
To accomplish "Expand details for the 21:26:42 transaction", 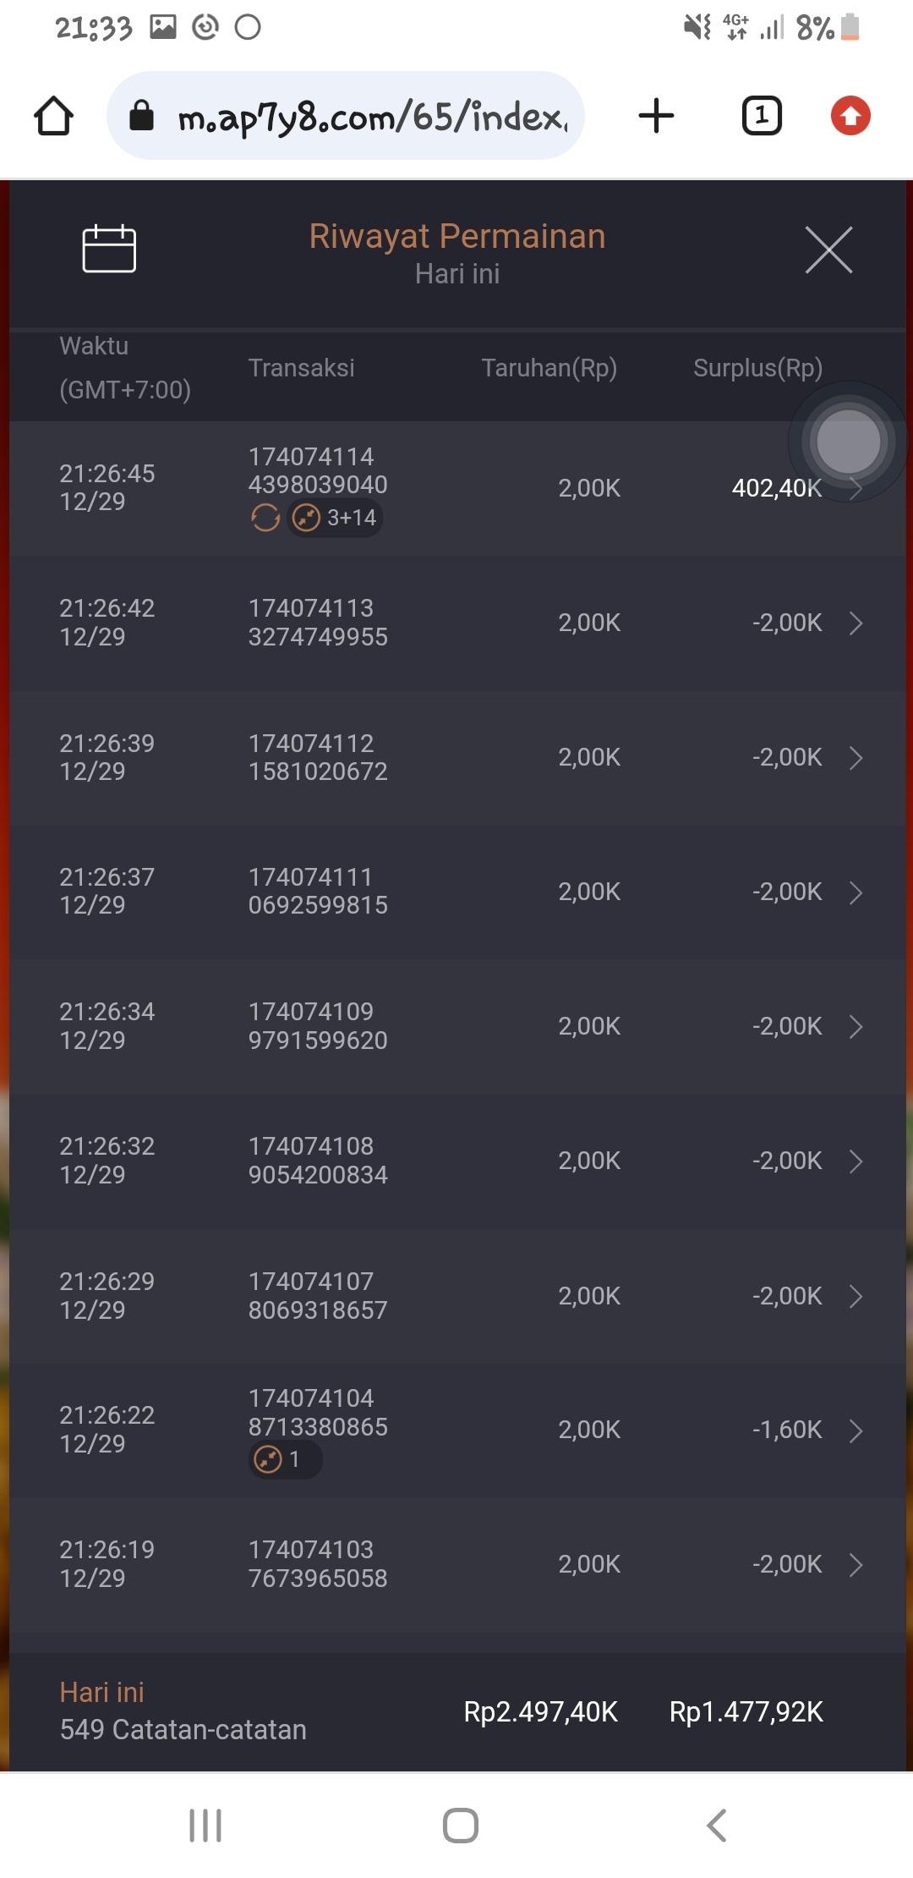I will coord(856,623).
